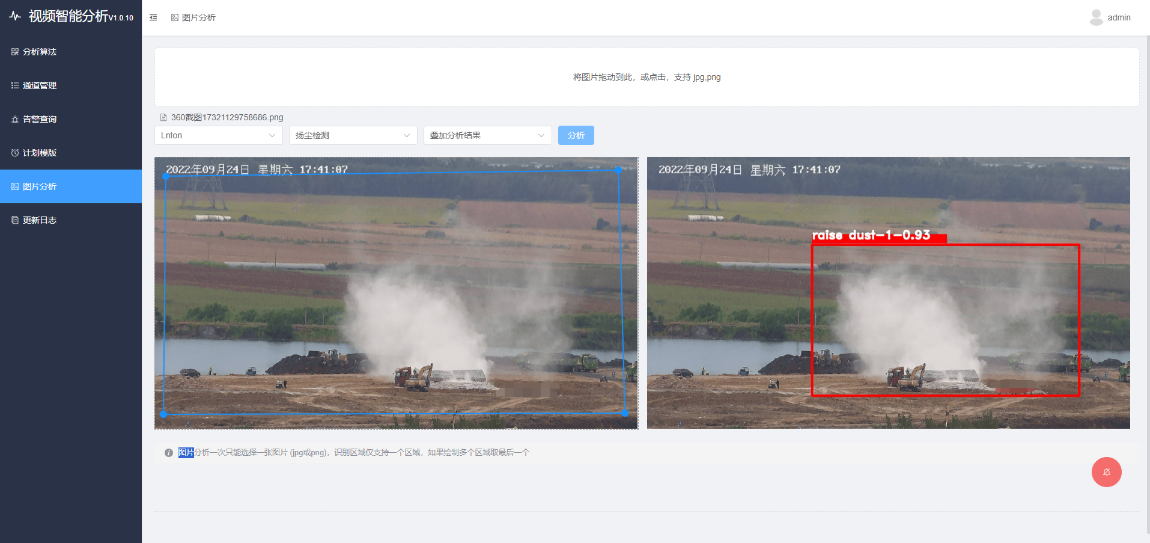Open 分析算法 menu item
This screenshot has width=1150, height=543.
[71, 52]
